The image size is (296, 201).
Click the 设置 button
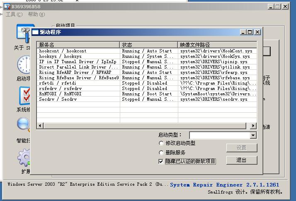(x=242, y=148)
